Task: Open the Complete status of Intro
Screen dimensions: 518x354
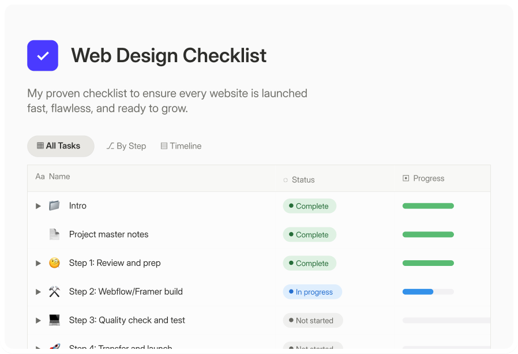Action: click(x=310, y=206)
